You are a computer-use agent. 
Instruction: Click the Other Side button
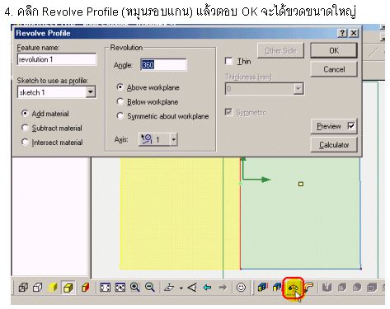click(x=280, y=50)
